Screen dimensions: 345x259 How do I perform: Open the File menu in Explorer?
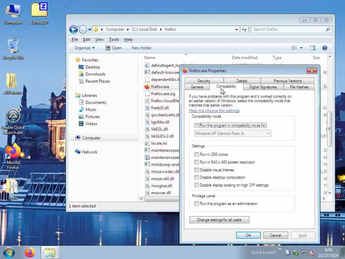(75, 39)
